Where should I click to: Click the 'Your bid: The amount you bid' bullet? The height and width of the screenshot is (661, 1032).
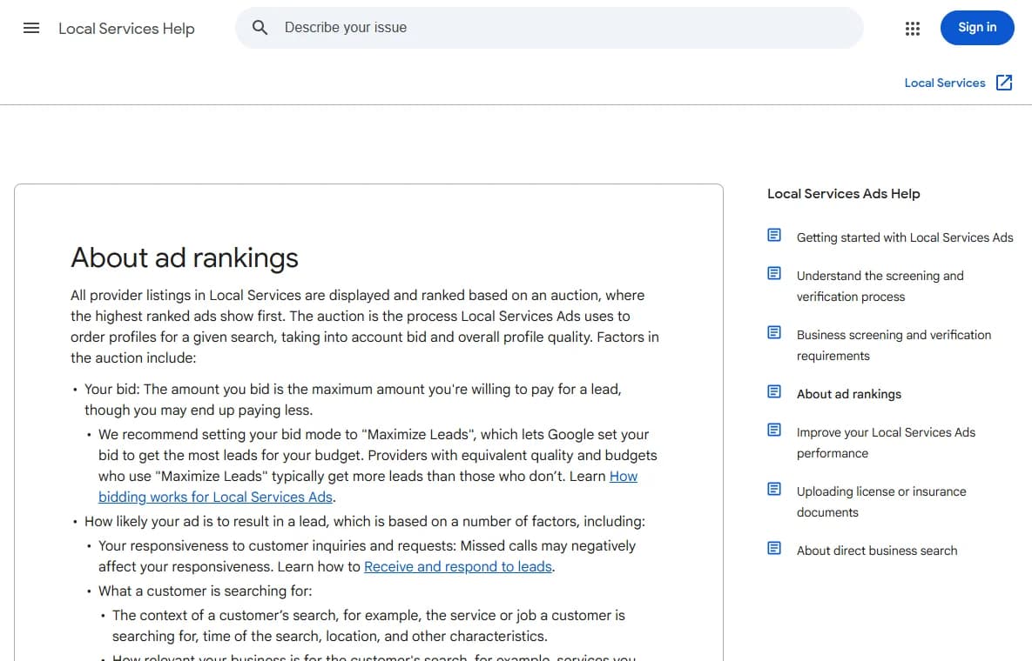click(353, 399)
